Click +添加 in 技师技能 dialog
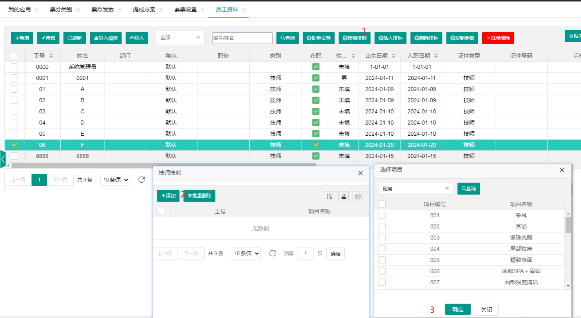 click(x=168, y=196)
